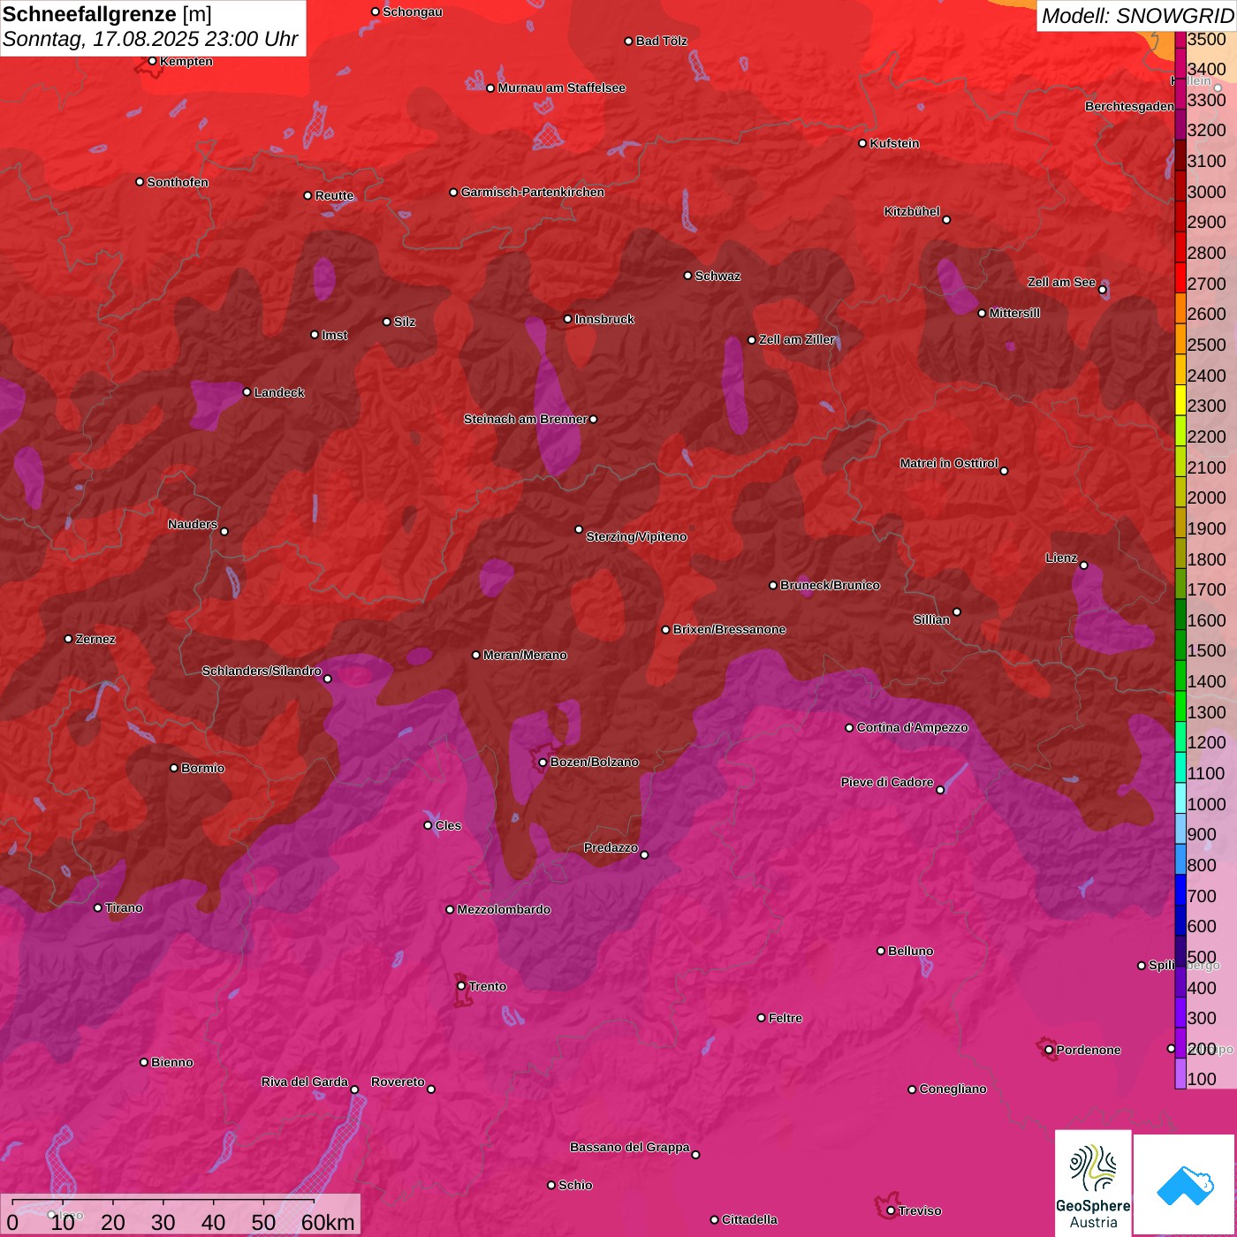
Task: Click the Kufstein marker dot
Action: pyautogui.click(x=862, y=143)
